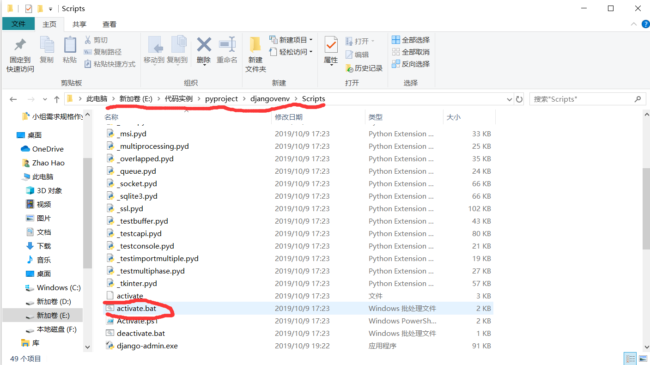Viewport: 650px width, 365px height.
Task: Switch to large icons view in status bar
Action: pos(643,359)
